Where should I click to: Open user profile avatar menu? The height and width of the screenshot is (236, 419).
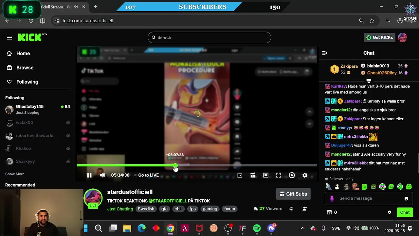tap(403, 37)
